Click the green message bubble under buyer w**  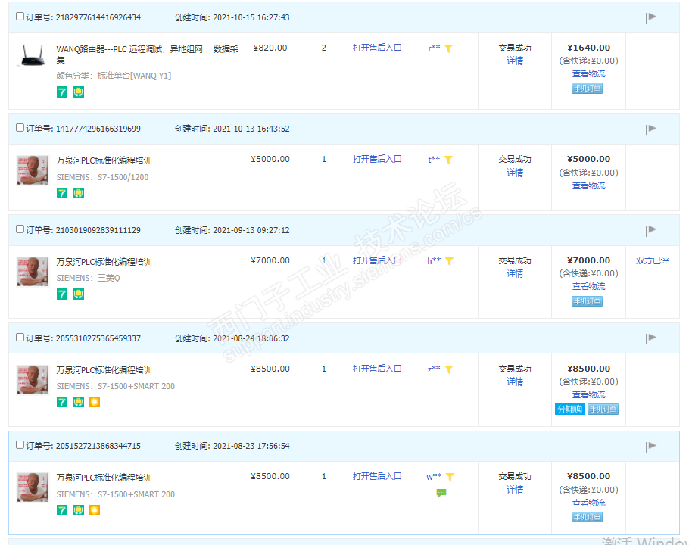(x=441, y=493)
